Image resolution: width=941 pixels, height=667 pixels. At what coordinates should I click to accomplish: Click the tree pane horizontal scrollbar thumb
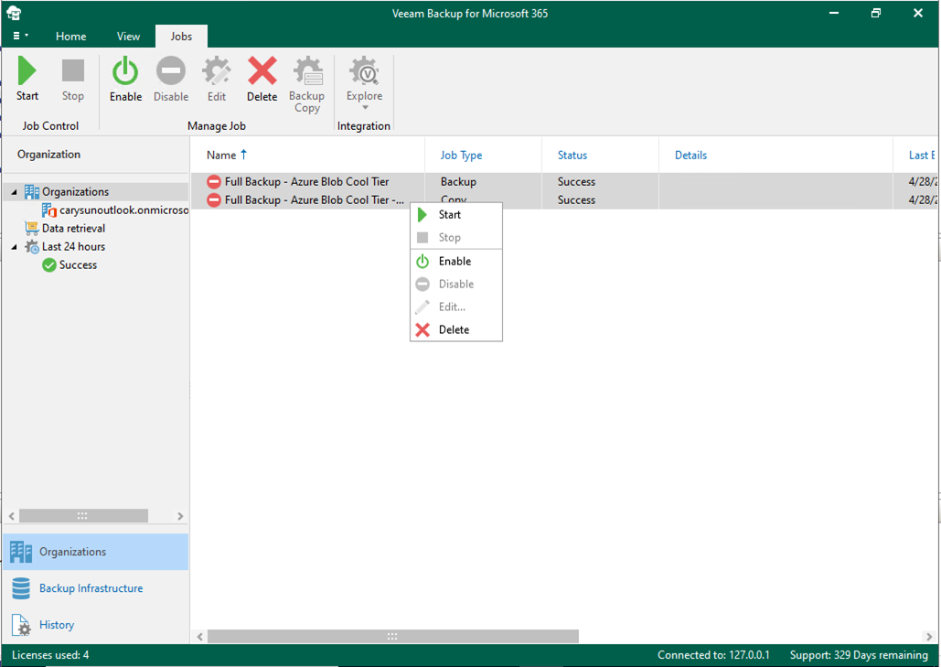tap(83, 516)
